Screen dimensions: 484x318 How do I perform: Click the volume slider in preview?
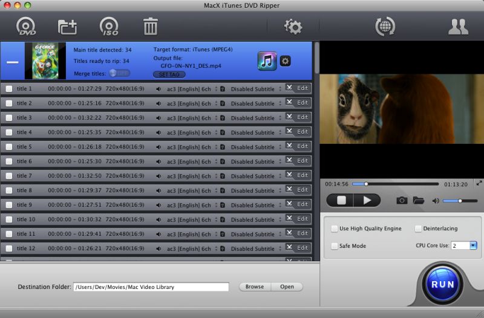pos(460,201)
